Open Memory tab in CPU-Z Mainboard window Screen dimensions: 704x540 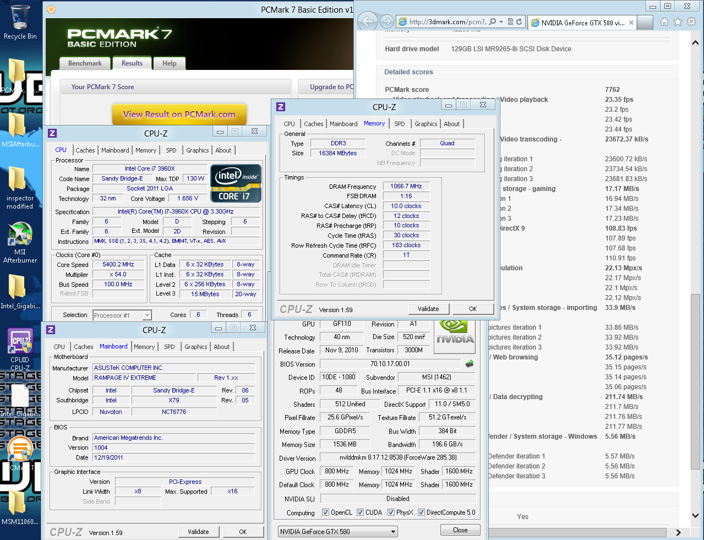[x=144, y=347]
